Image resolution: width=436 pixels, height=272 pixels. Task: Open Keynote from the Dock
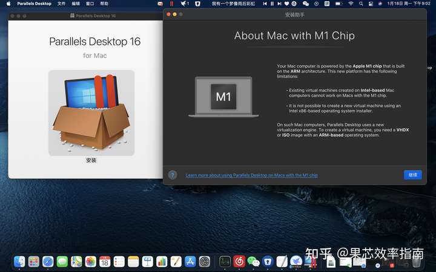(147, 262)
